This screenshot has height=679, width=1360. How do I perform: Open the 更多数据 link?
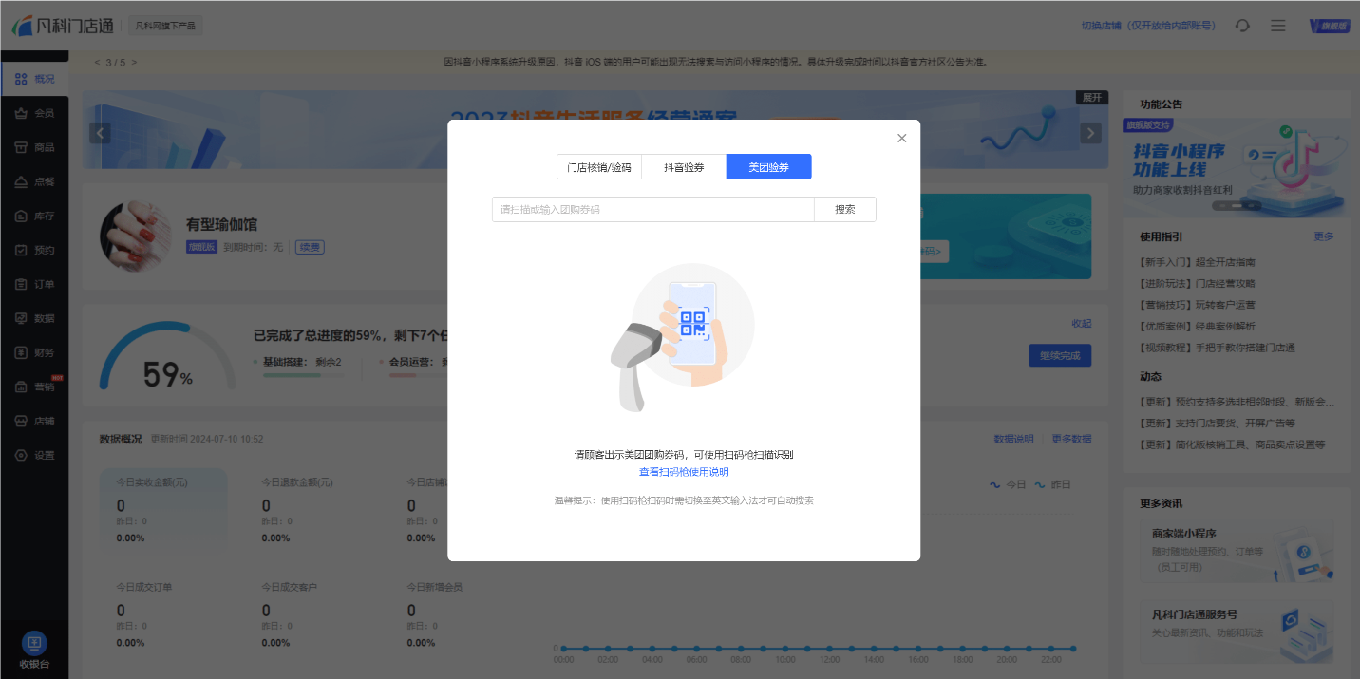point(1071,439)
